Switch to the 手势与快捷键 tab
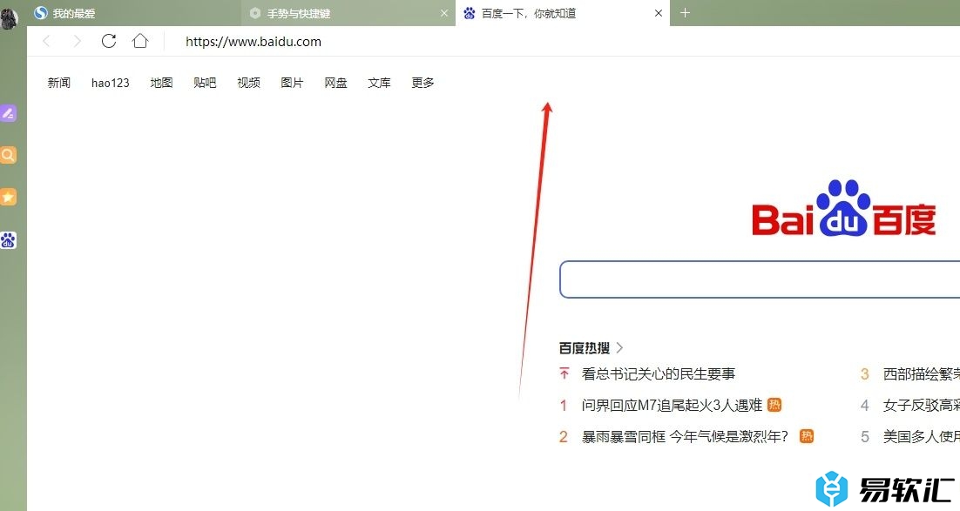960x511 pixels. click(348, 13)
